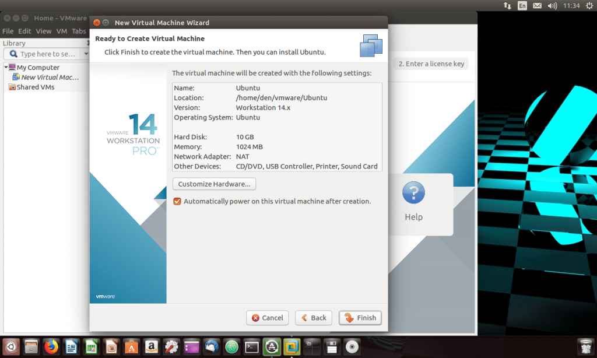The height and width of the screenshot is (358, 597).
Task: Select Shared VMs in Library
Action: click(35, 87)
